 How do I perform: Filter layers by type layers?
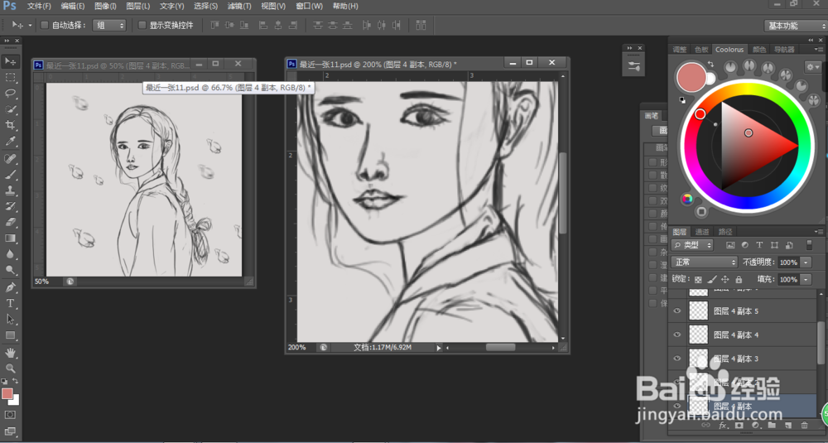[x=759, y=245]
